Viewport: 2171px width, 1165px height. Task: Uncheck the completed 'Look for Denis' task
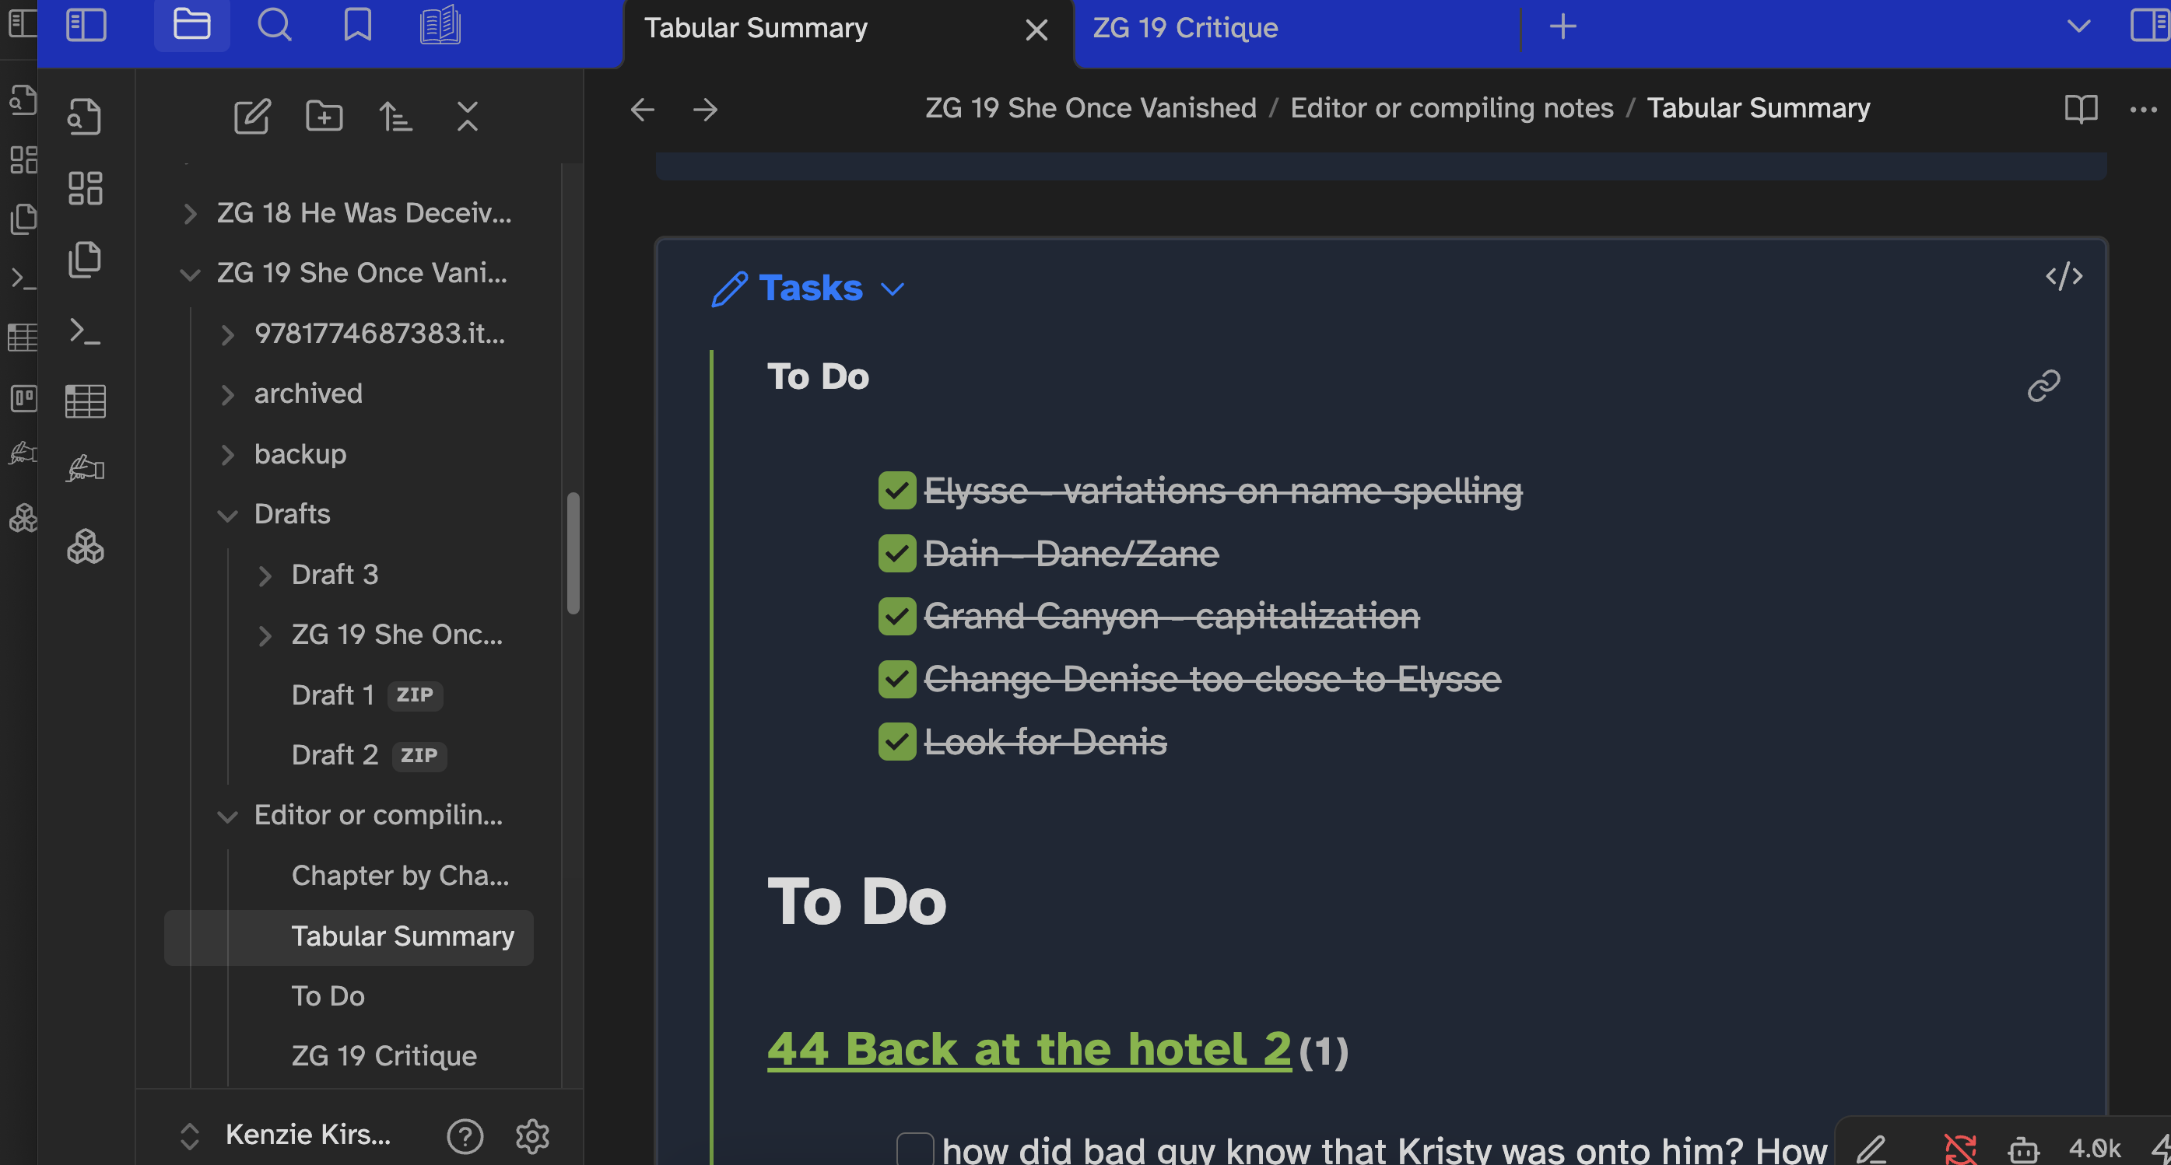(896, 741)
